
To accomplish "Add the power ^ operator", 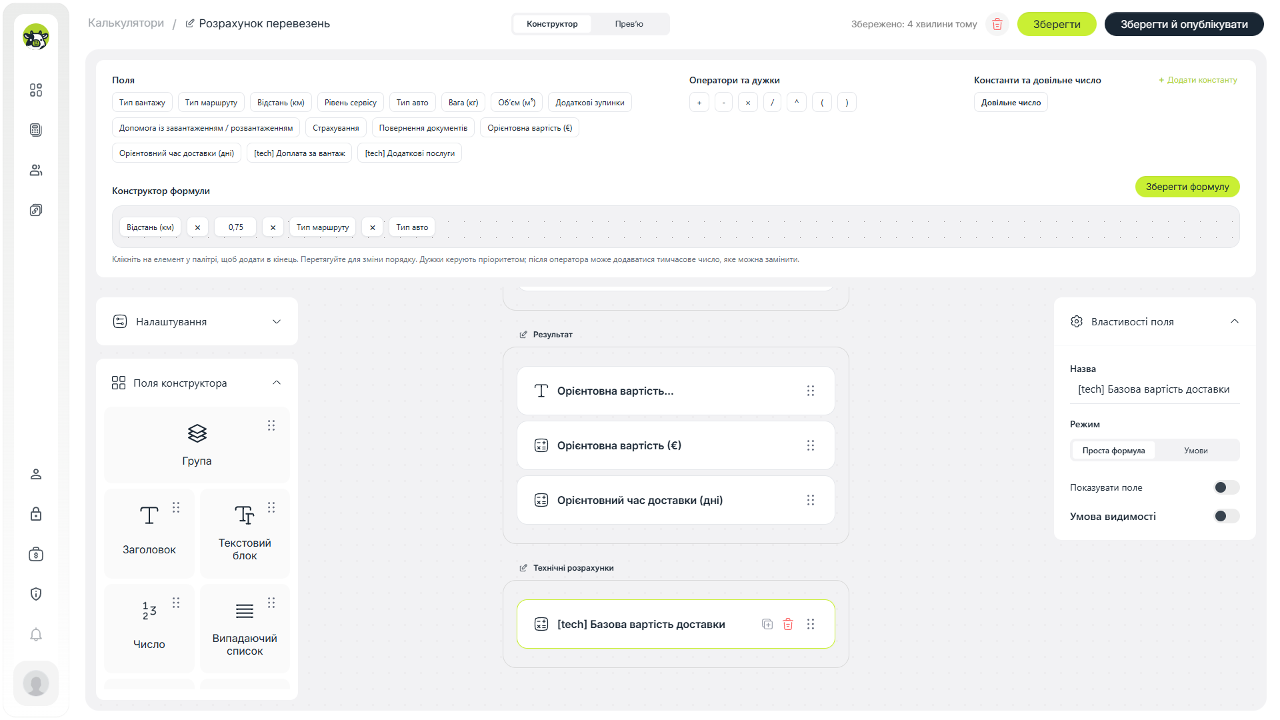I will 797,103.
